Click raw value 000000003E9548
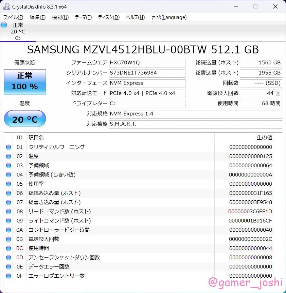 click(251, 202)
